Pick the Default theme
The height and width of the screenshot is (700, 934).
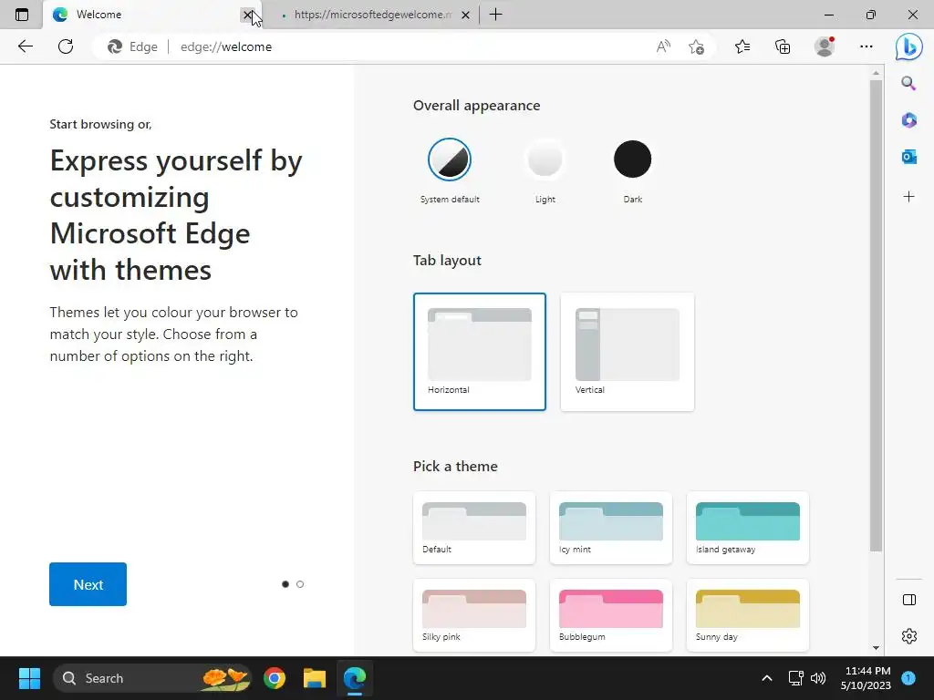[474, 528]
